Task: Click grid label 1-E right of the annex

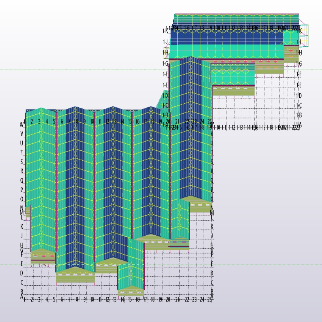Action: click(x=299, y=85)
